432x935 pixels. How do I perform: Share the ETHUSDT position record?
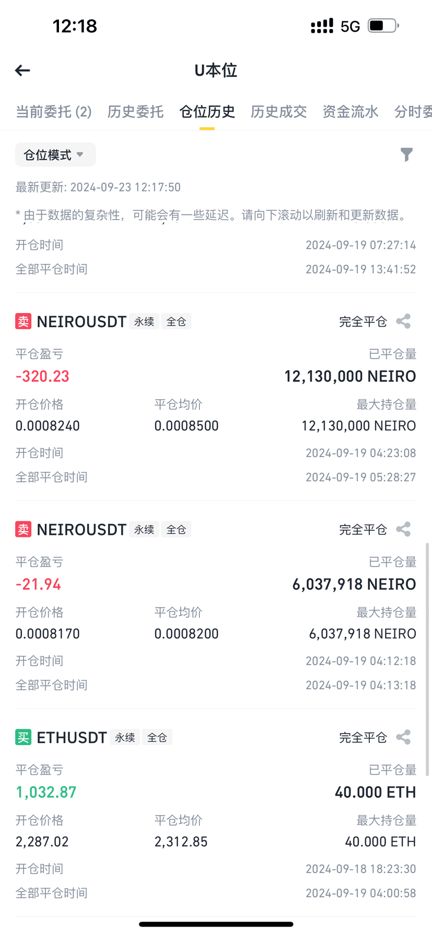pos(403,737)
